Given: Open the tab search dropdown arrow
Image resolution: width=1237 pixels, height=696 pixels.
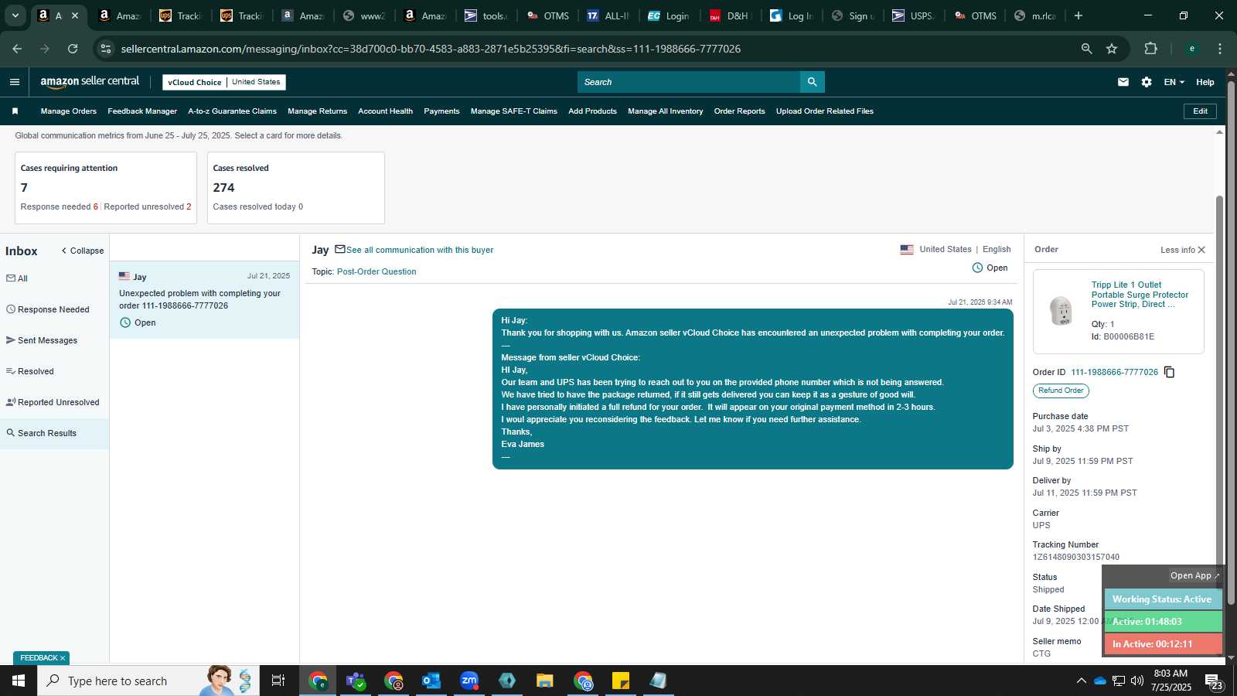Looking at the screenshot, I should 15,15.
